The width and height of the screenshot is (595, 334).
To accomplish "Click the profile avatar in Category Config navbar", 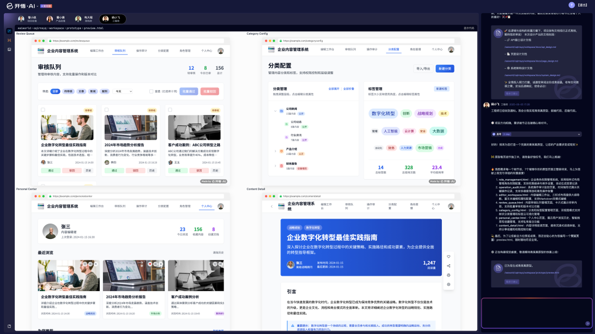I will [x=451, y=49].
